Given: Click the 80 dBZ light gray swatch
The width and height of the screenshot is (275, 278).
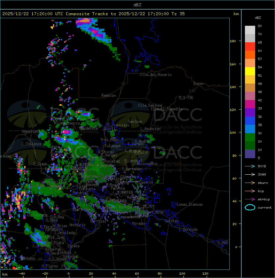Looking at the screenshot, I should coord(250,30).
